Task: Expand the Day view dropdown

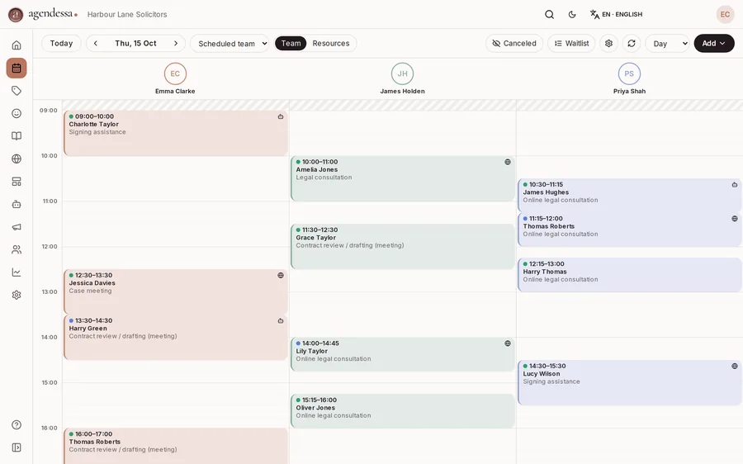Action: click(x=667, y=43)
